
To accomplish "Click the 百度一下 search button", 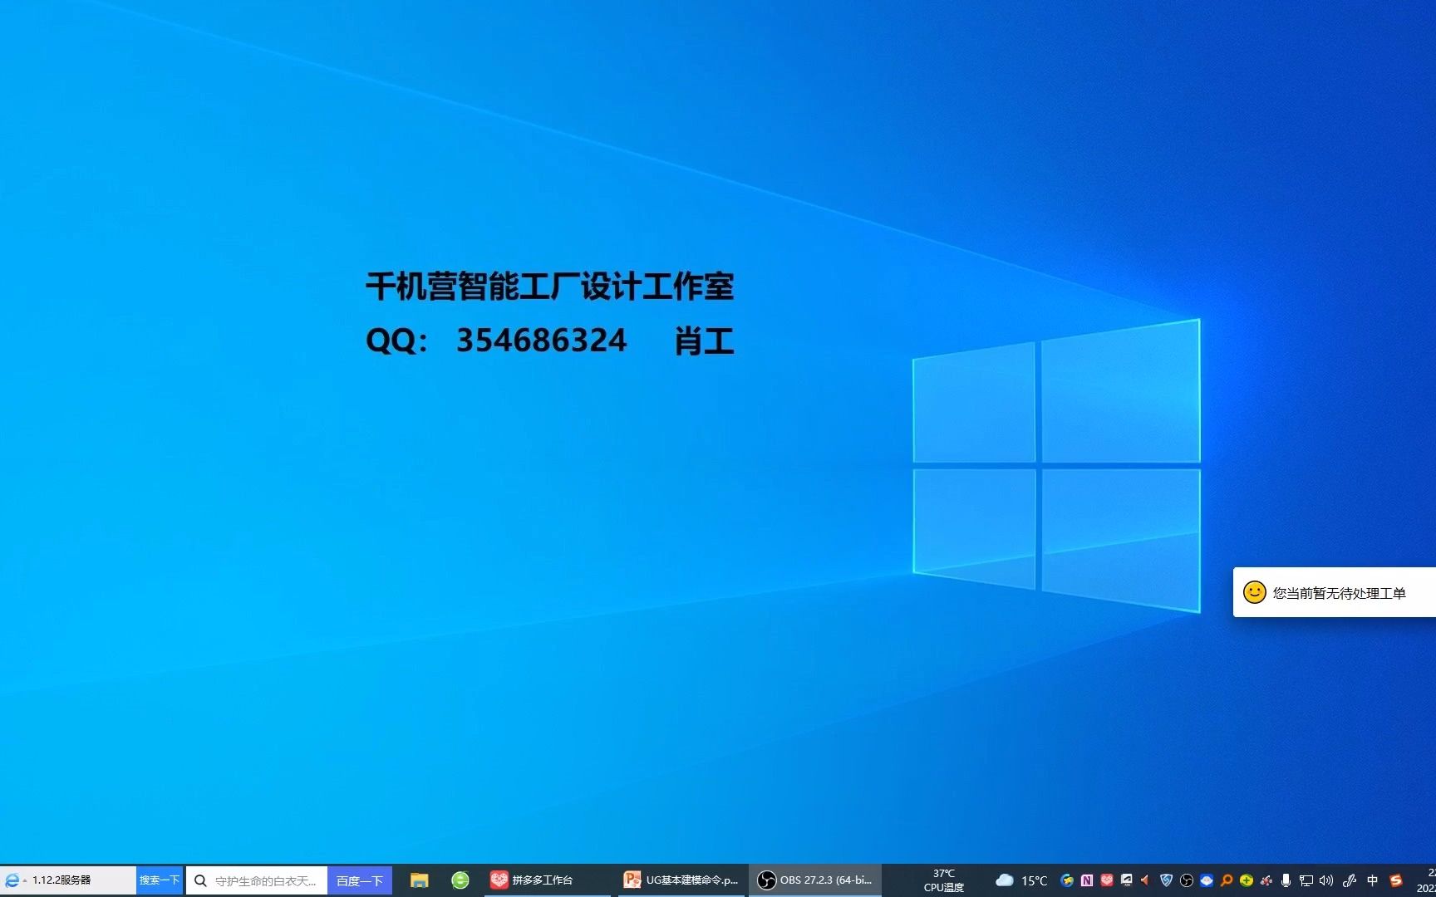I will point(359,880).
